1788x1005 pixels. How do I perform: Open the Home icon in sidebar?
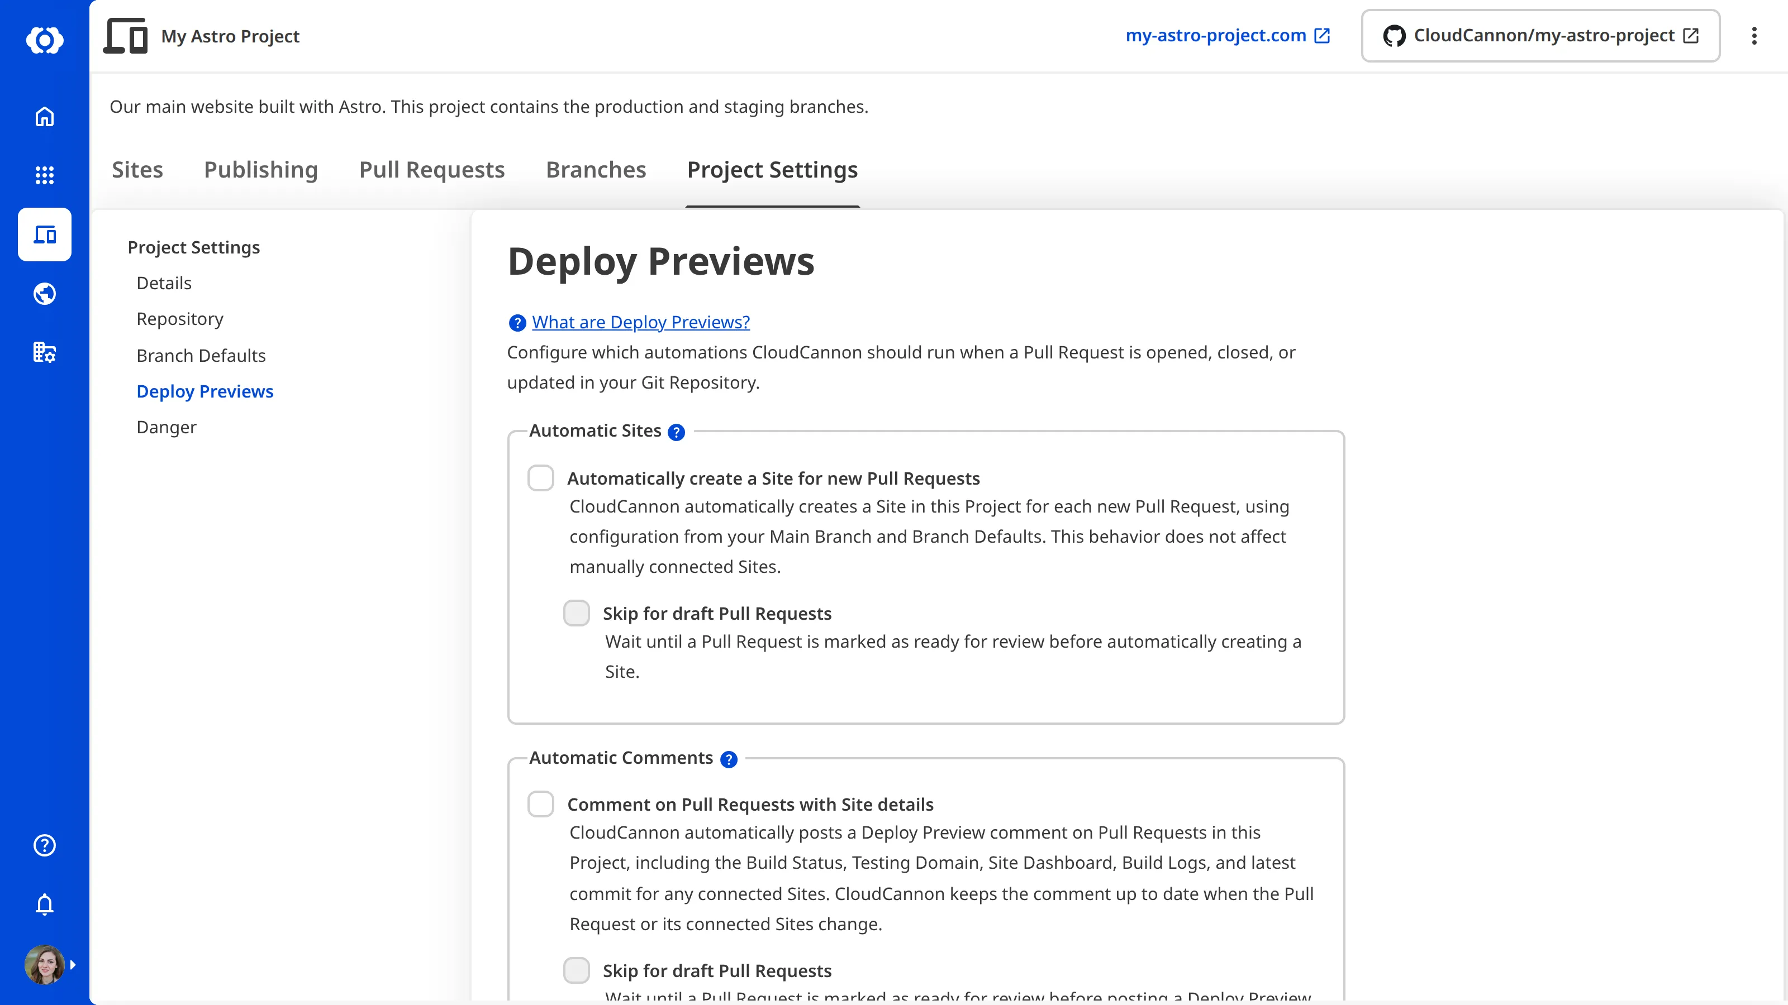pyautogui.click(x=45, y=117)
